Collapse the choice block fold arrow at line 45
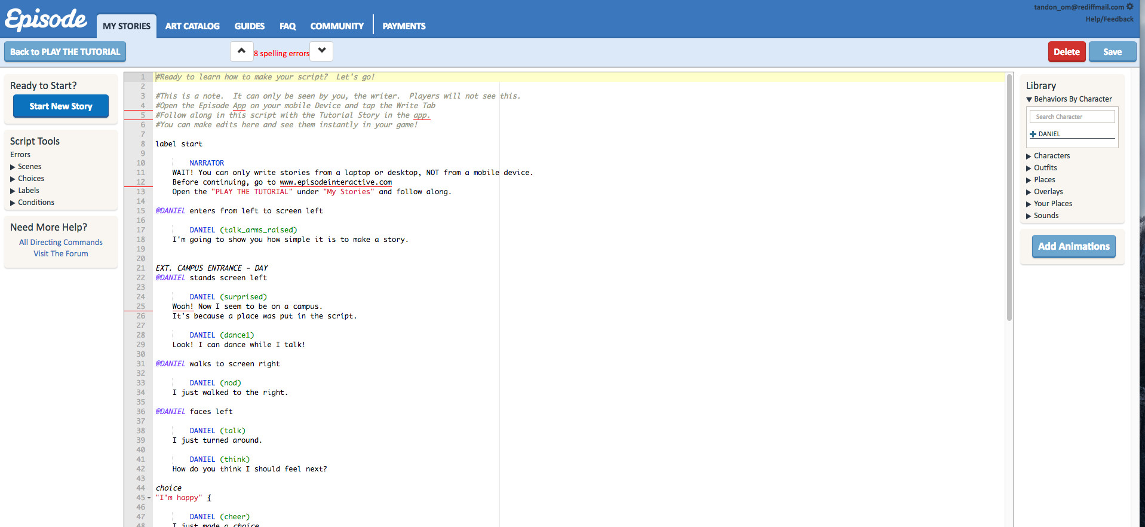1145x527 pixels. pos(149,498)
